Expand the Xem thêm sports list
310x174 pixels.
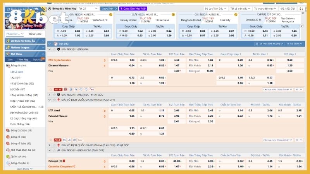[x=25, y=169]
